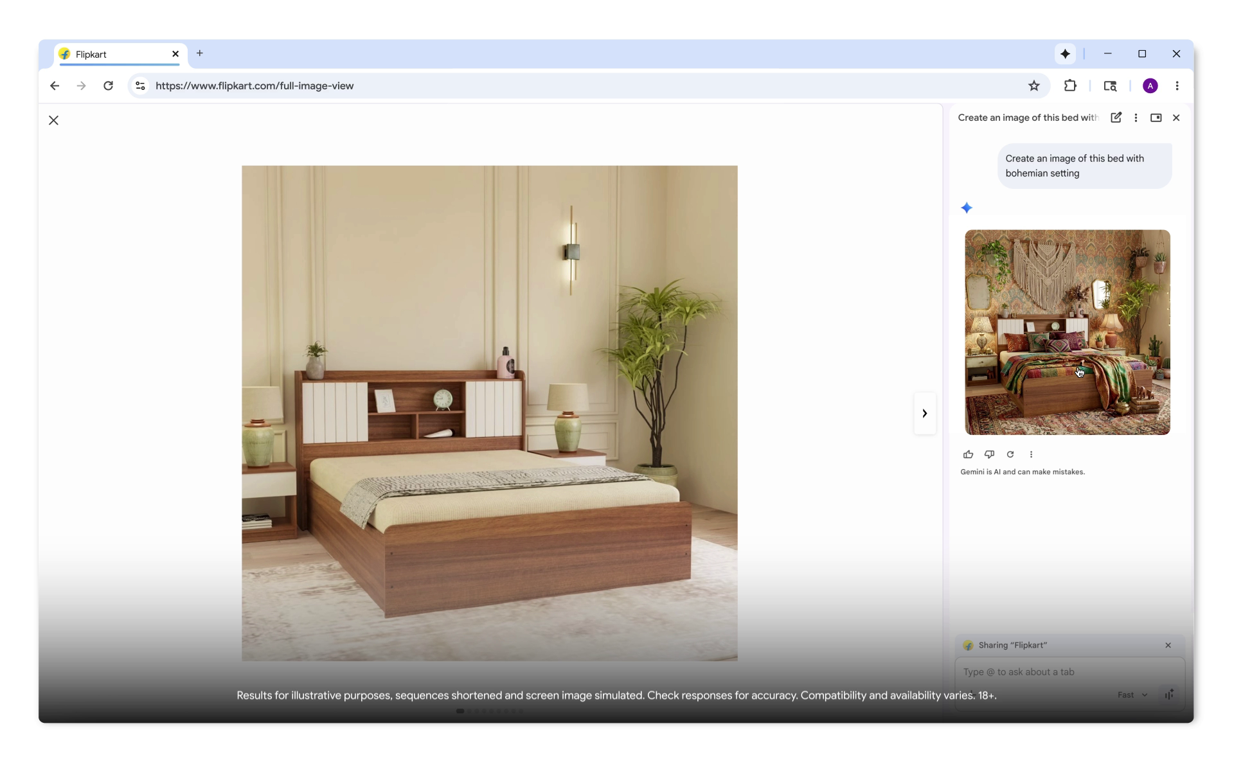This screenshot has height=771, width=1234.
Task: Go to the next product image
Action: coord(924,413)
